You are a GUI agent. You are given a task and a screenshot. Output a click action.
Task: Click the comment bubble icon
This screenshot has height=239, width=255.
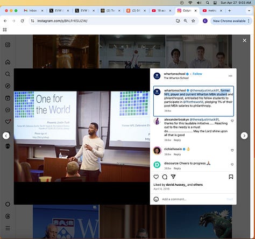pyautogui.click(x=165, y=177)
